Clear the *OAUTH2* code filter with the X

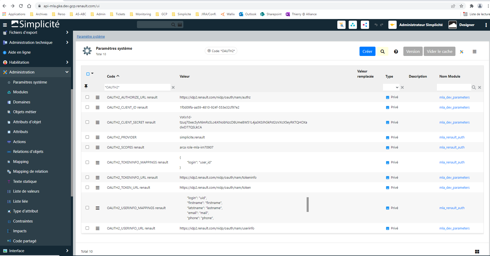173,87
